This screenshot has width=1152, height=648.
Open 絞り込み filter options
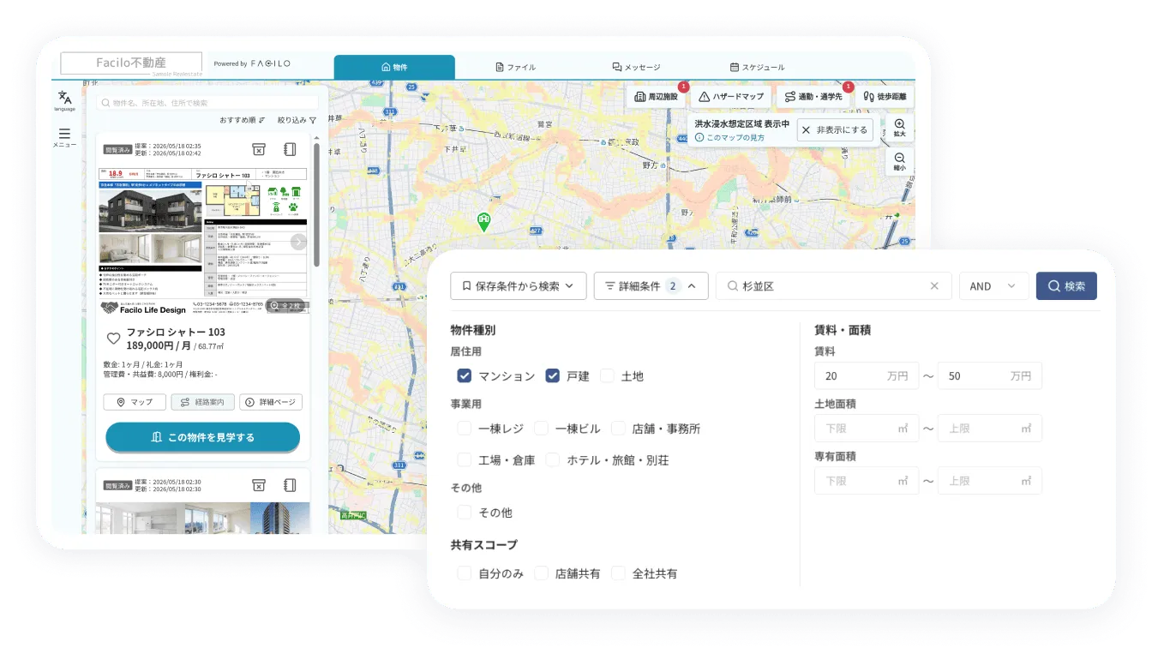(297, 120)
